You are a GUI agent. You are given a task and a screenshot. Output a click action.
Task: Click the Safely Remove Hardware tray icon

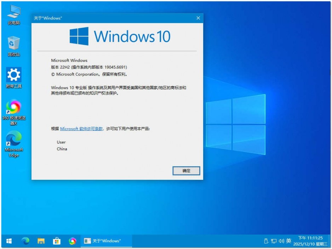(x=266, y=241)
